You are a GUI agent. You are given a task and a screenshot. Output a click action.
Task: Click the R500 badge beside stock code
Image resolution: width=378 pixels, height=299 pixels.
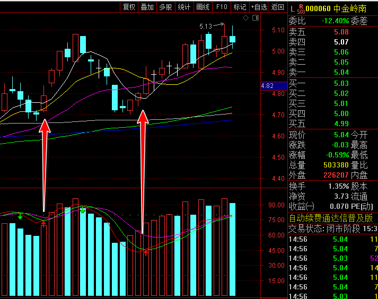(301, 9)
